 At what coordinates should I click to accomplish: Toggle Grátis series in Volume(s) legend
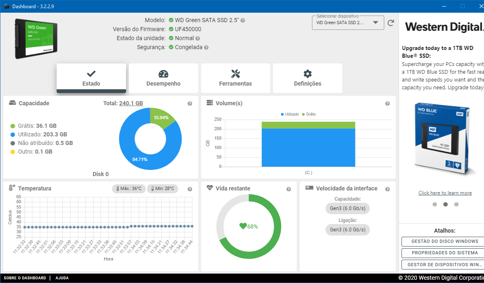tap(309, 114)
